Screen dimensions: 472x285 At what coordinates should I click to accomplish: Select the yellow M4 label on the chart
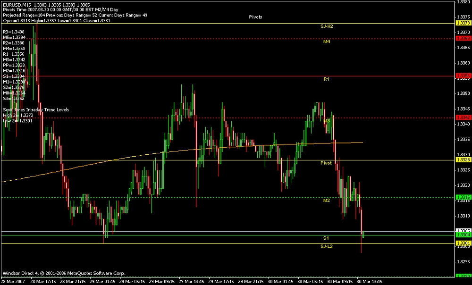(327, 42)
